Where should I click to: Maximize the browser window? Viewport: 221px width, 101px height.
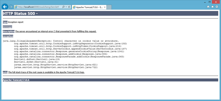210,2
